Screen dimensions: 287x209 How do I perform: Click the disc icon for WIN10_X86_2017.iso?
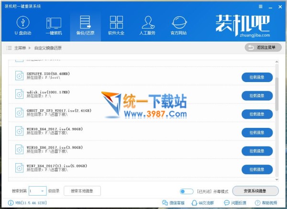pyautogui.click(x=19, y=149)
